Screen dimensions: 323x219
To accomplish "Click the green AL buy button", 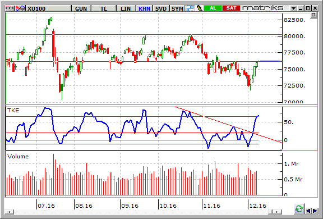I will pos(213,8).
